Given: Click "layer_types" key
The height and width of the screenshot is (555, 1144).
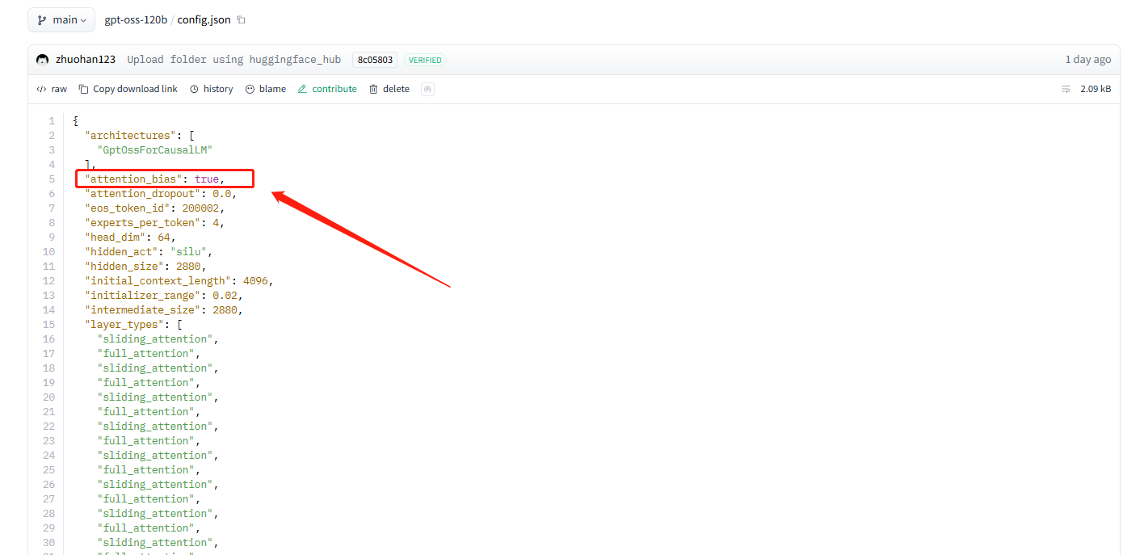Looking at the screenshot, I should [124, 325].
